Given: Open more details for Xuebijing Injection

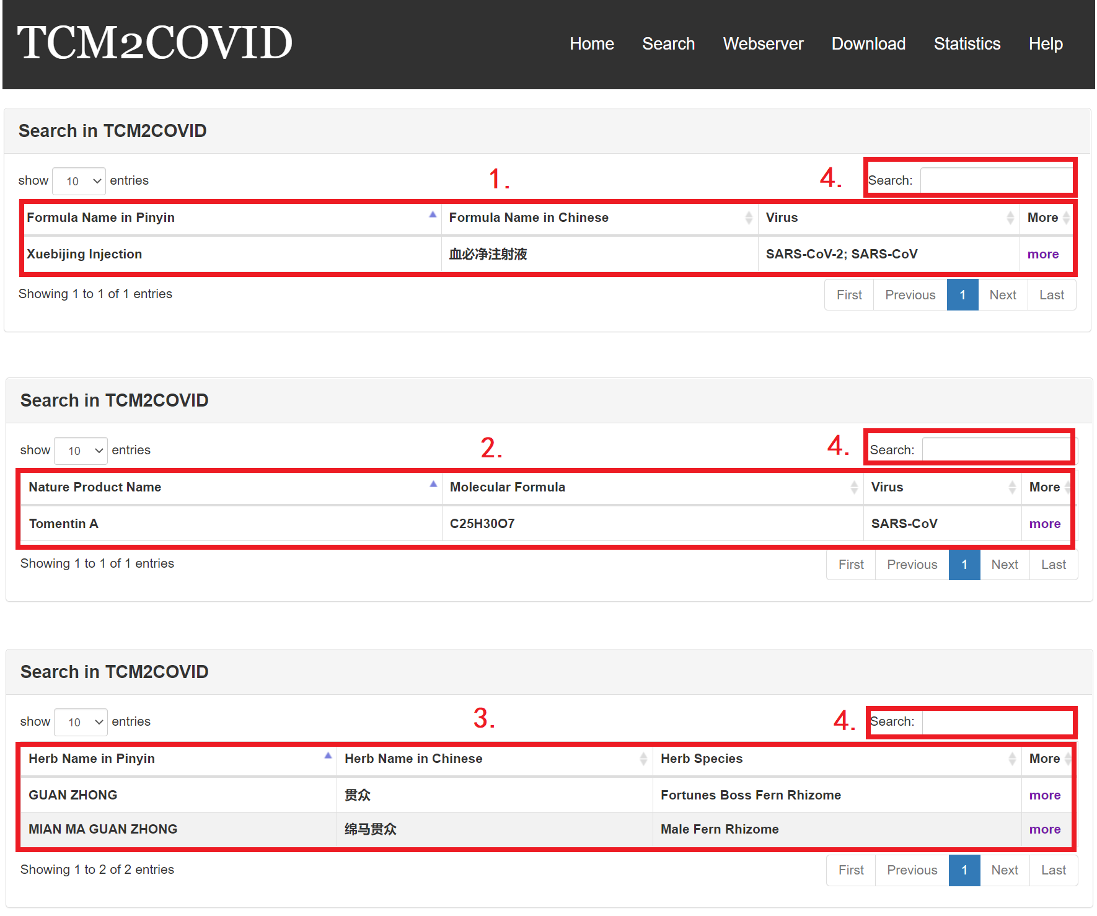Looking at the screenshot, I should pyautogui.click(x=1042, y=254).
